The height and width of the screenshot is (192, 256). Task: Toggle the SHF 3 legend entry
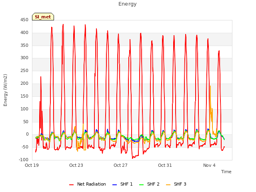click(x=176, y=184)
